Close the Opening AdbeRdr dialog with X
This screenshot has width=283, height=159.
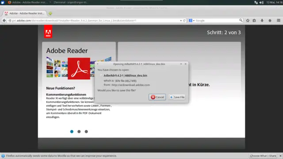pyautogui.click(x=186, y=64)
